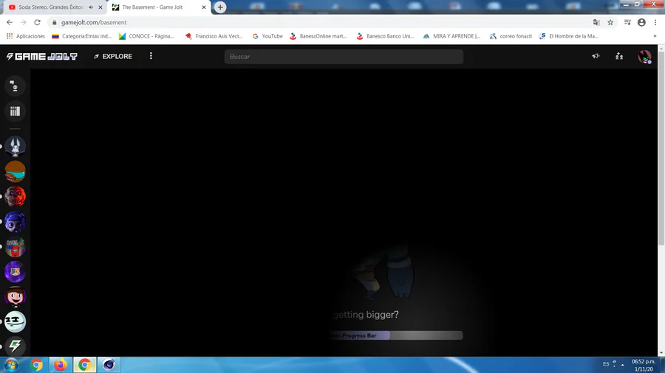The width and height of the screenshot is (665, 373).
Task: Open correo fonacit bookmark
Action: (511, 36)
